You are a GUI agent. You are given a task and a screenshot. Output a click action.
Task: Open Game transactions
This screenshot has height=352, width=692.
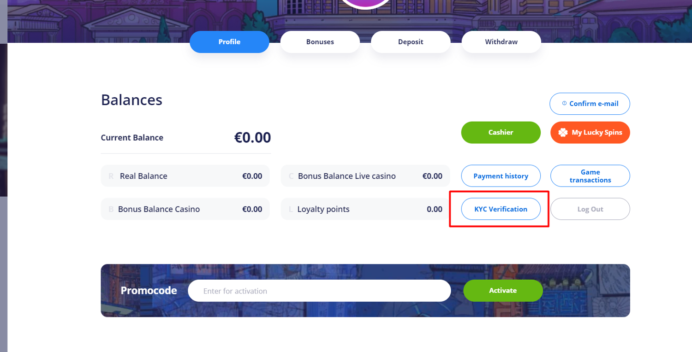tap(590, 176)
